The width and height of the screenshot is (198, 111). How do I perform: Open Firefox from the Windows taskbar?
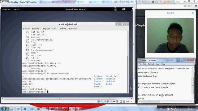point(25,109)
